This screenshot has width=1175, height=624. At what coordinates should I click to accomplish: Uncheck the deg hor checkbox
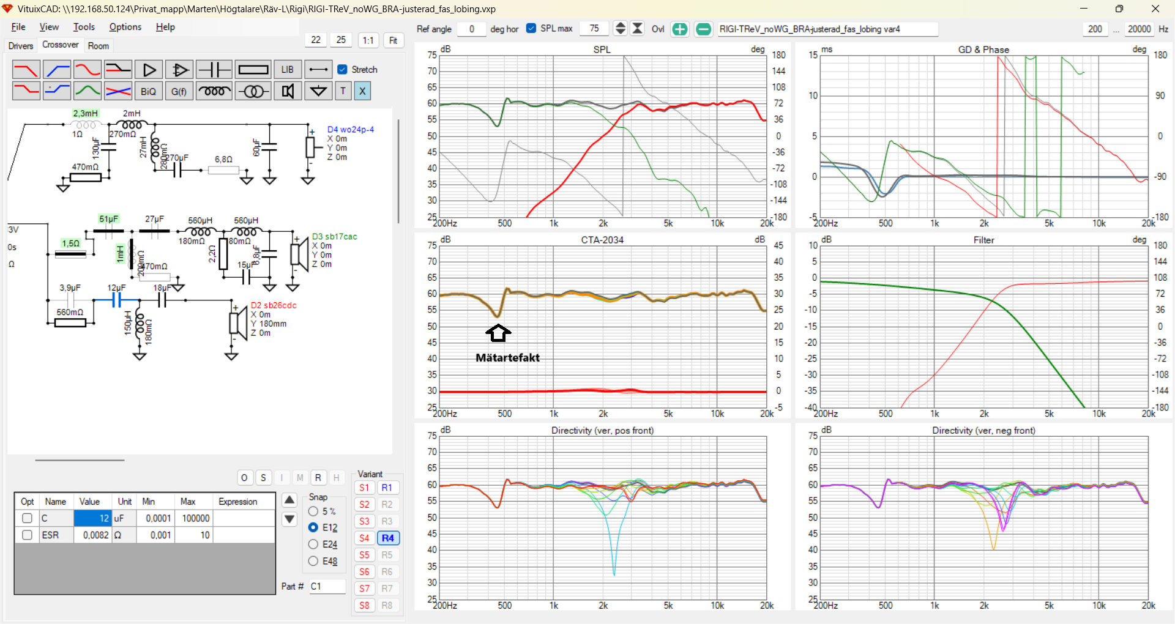pos(531,28)
